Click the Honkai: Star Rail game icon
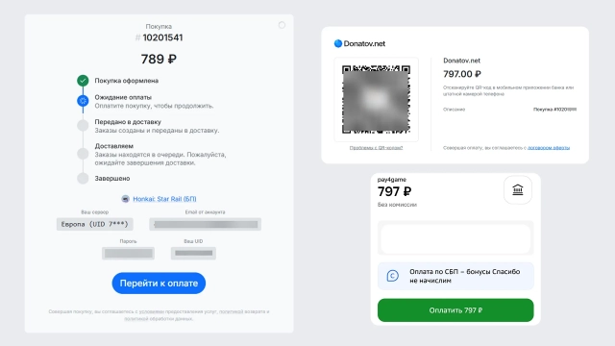Screen dimensions: 615x346 coord(126,199)
